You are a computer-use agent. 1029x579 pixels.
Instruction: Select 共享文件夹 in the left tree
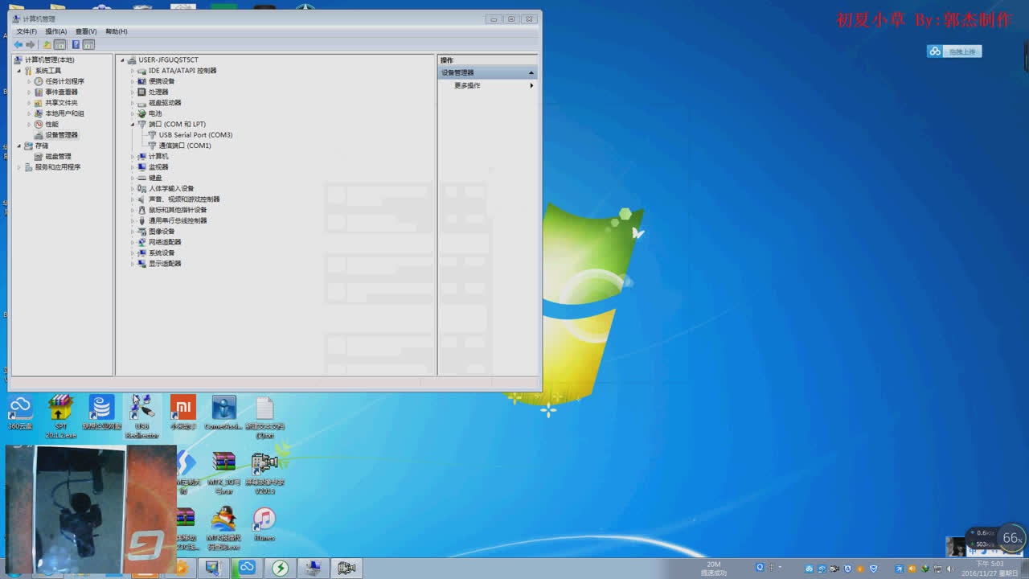coord(61,103)
